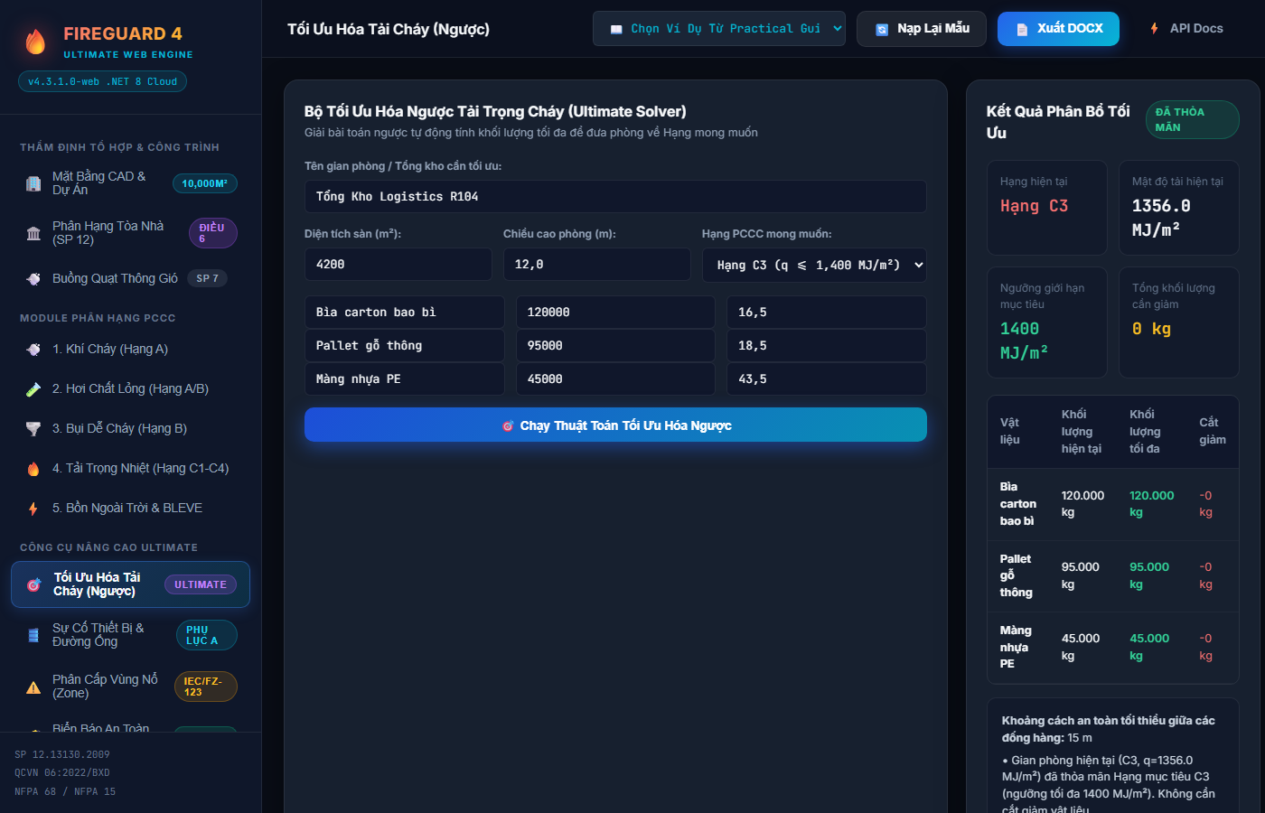
Task: Click the Sự Cố Thiết Bị barrel icon
Action: click(33, 635)
